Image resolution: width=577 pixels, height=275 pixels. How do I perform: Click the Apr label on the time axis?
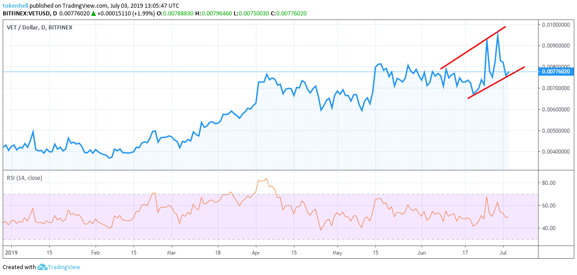click(x=255, y=252)
